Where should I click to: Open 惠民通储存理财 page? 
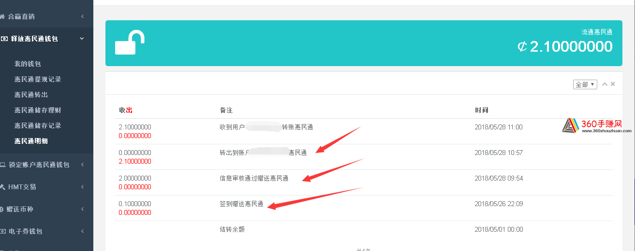(x=38, y=110)
